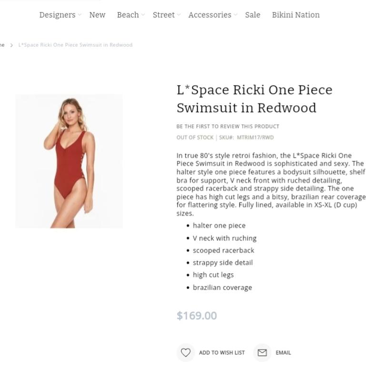Screen dimensions: 381x381
Task: Open the Street menu
Action: (x=163, y=15)
